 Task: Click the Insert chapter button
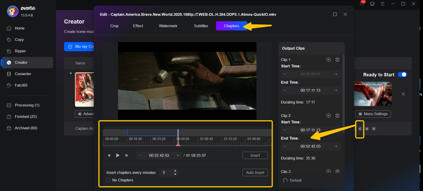tap(255, 155)
